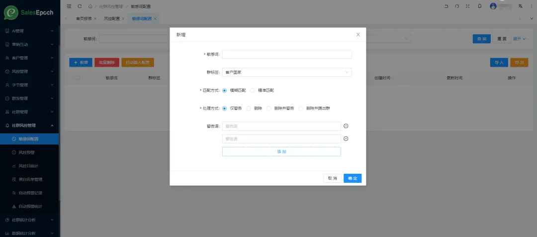This screenshot has width=537, height=237.
Task: Click 取消 to cancel the dialog
Action: point(332,178)
